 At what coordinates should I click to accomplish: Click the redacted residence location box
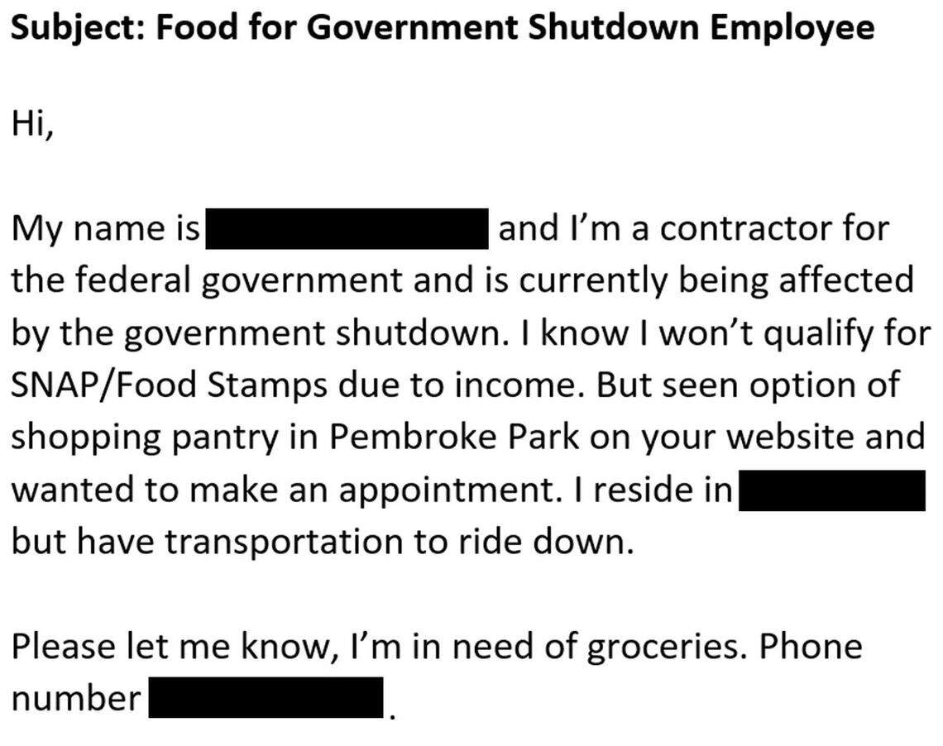(831, 490)
